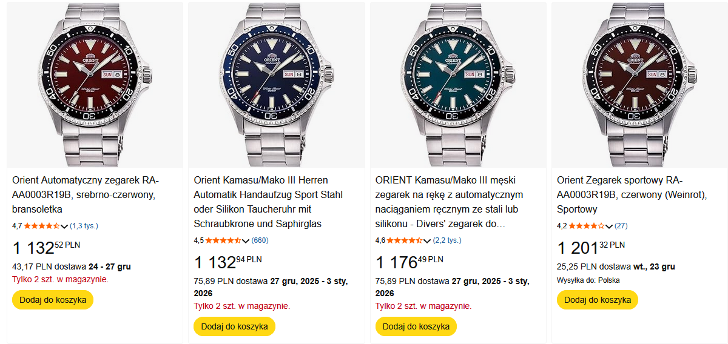This screenshot has height=344, width=728.
Task: Click the 4.6 star rating icons
Action: click(x=405, y=240)
